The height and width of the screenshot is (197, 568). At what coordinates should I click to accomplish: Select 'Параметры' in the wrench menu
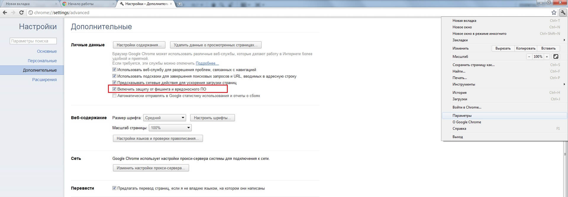(462, 116)
